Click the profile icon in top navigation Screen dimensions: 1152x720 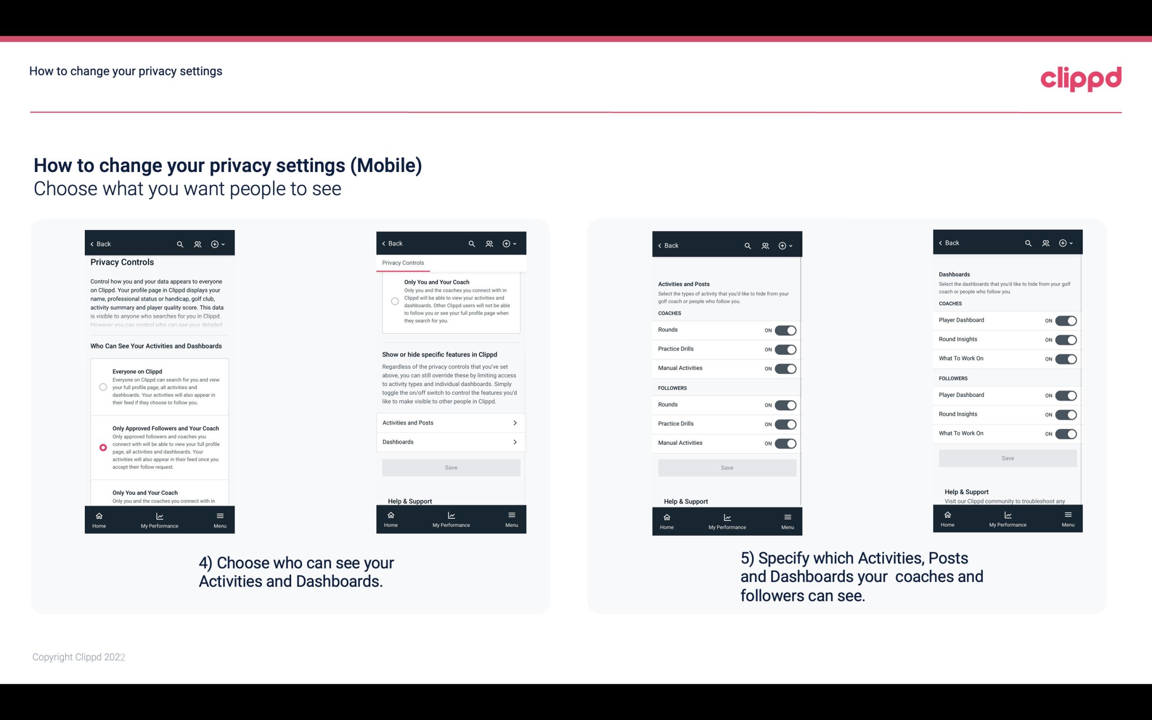click(198, 243)
